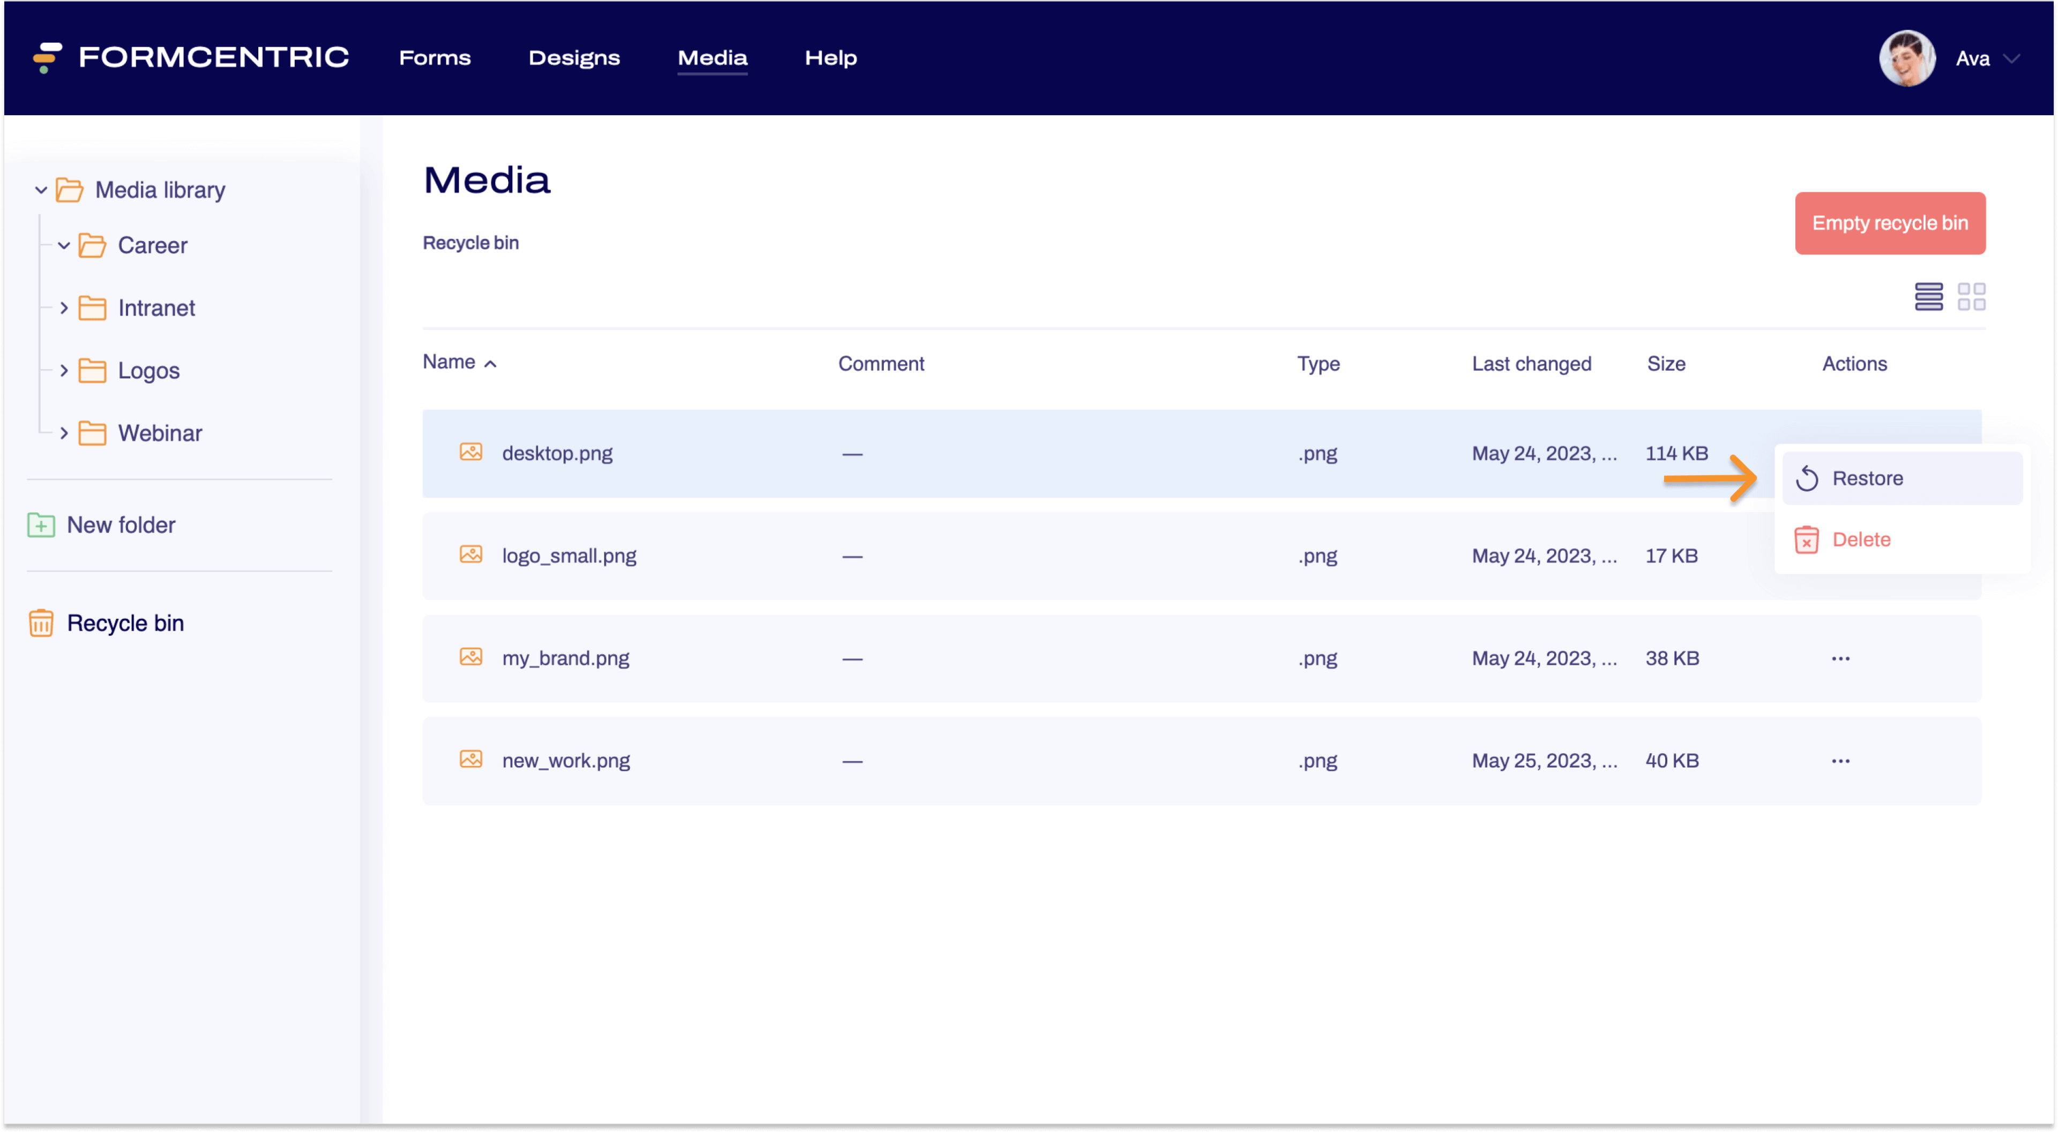Click the New folder icon
The width and height of the screenshot is (2058, 1133).
pyautogui.click(x=41, y=524)
